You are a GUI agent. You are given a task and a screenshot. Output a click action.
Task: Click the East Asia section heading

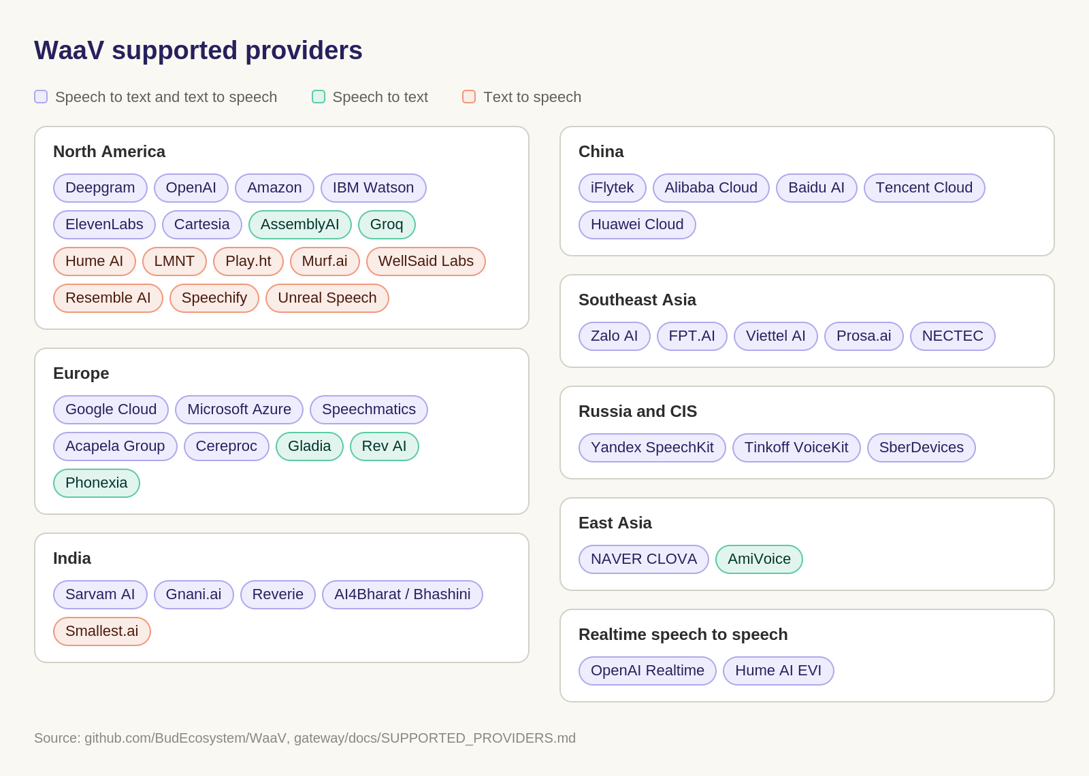pos(615,523)
